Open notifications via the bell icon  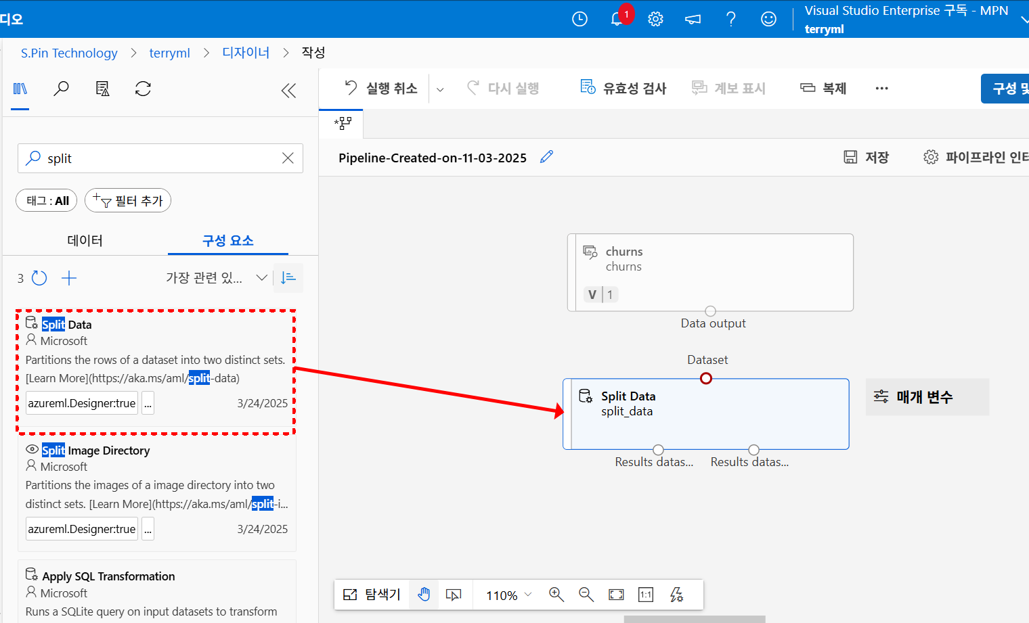(x=617, y=18)
